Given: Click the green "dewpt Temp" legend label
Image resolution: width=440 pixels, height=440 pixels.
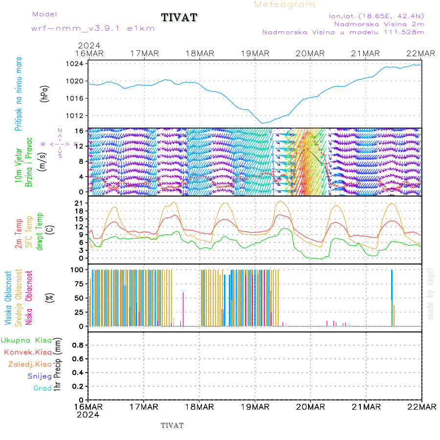Looking at the screenshot, I should (x=39, y=232).
